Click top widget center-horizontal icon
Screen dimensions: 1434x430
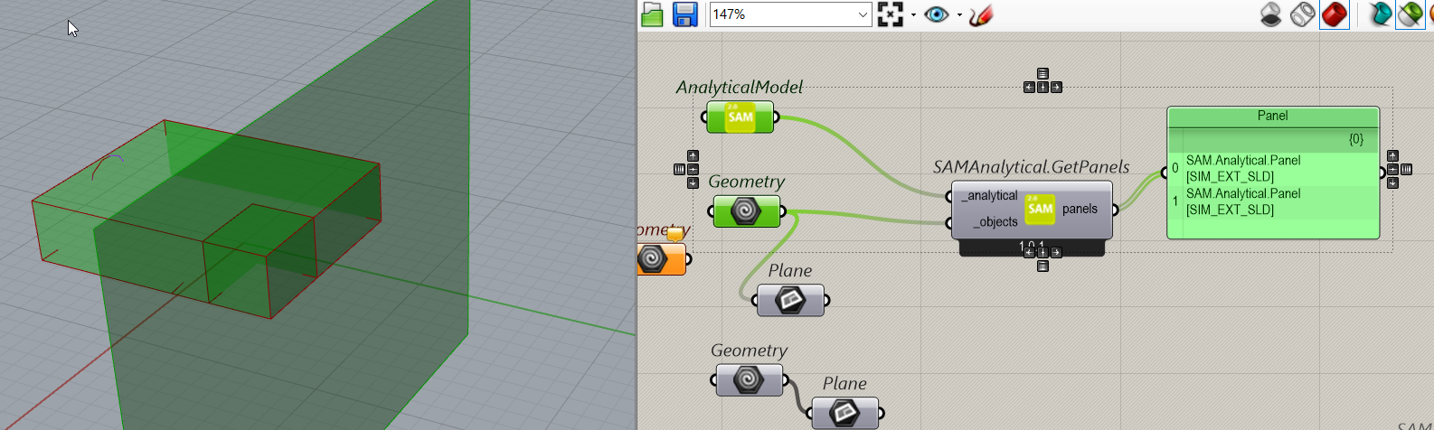(1042, 88)
